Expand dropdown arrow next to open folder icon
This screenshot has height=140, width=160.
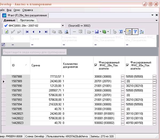coord(93,32)
